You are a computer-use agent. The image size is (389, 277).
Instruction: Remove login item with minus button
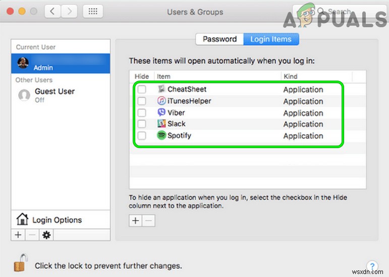point(149,221)
